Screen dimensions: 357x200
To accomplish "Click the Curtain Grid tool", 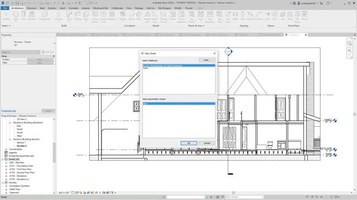I will click(x=104, y=17).
